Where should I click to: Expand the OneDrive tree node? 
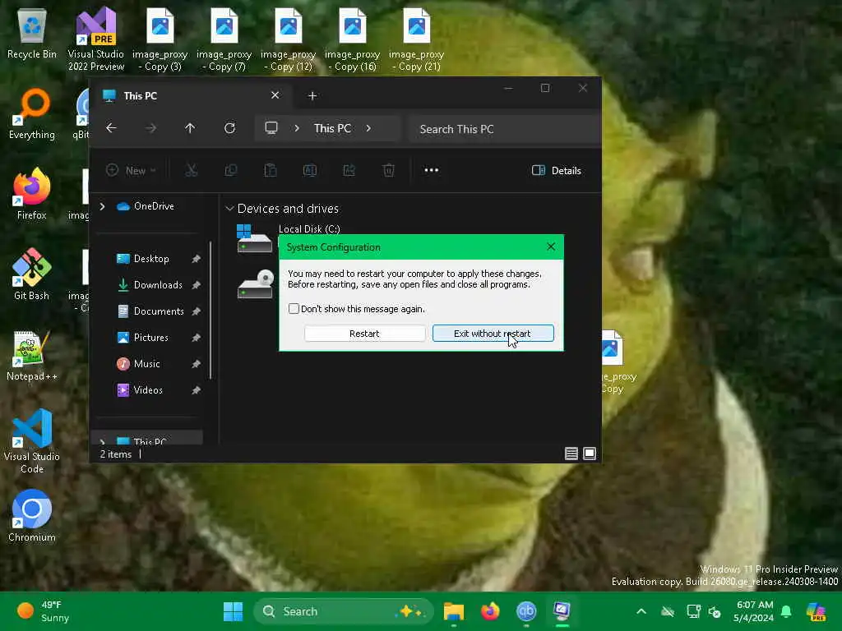tap(103, 206)
